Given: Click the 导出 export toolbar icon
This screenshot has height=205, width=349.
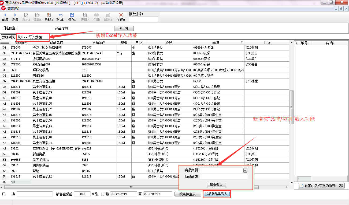Looking at the screenshot, I should click(x=108, y=17).
